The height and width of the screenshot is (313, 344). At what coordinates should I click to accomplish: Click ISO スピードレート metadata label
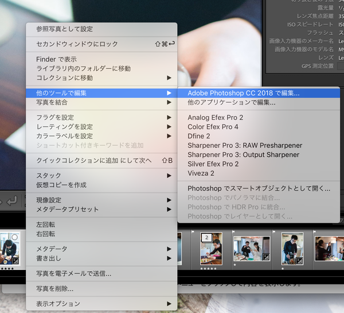pyautogui.click(x=310, y=24)
